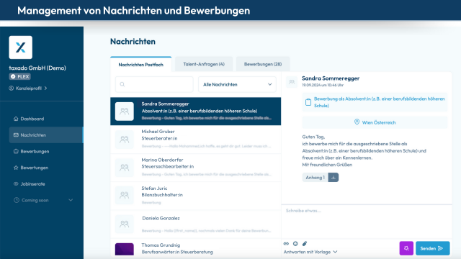
Task: Click the Jobinserate icon
Action: click(16, 184)
